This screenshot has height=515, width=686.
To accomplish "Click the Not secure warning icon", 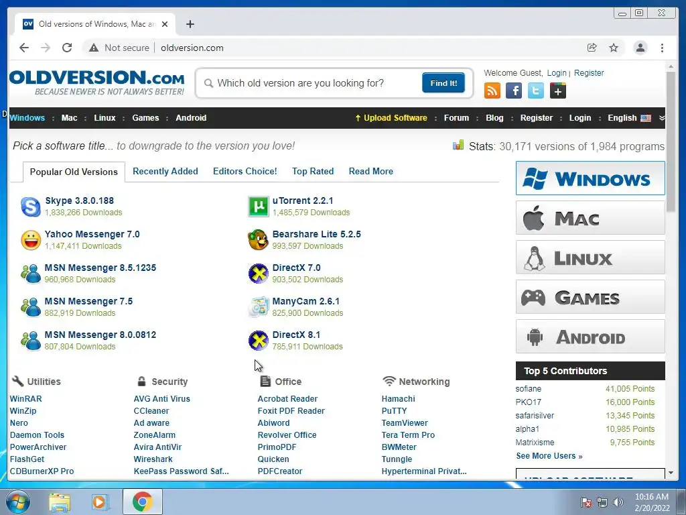I will [94, 48].
